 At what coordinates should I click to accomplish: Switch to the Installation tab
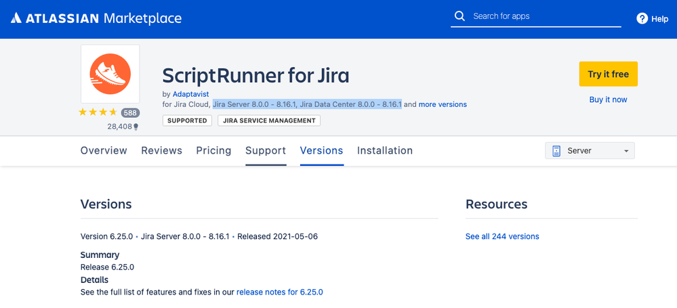tap(385, 150)
